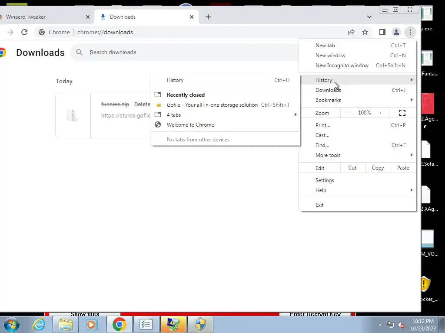Screen dimensions: 445x333
Task: Open Settings from the menu
Action: 358,180
